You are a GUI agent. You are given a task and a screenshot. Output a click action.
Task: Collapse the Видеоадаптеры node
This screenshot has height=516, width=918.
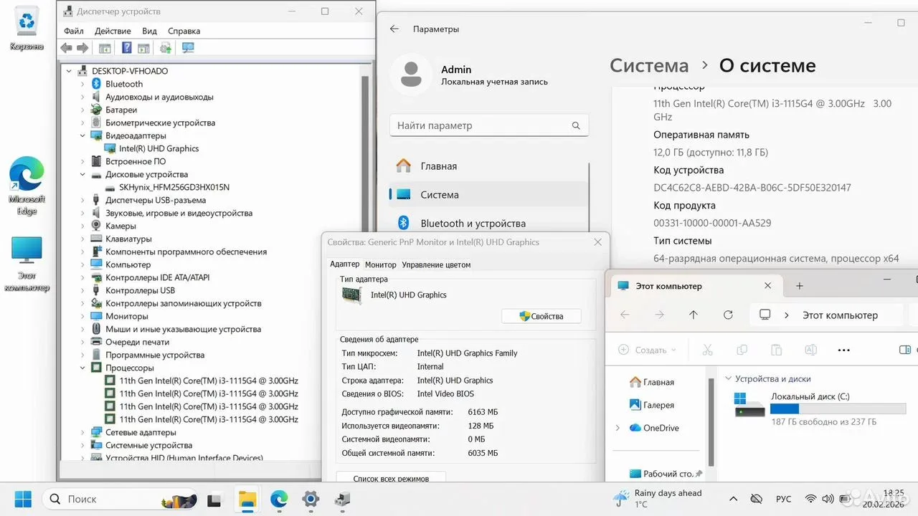[x=82, y=135]
